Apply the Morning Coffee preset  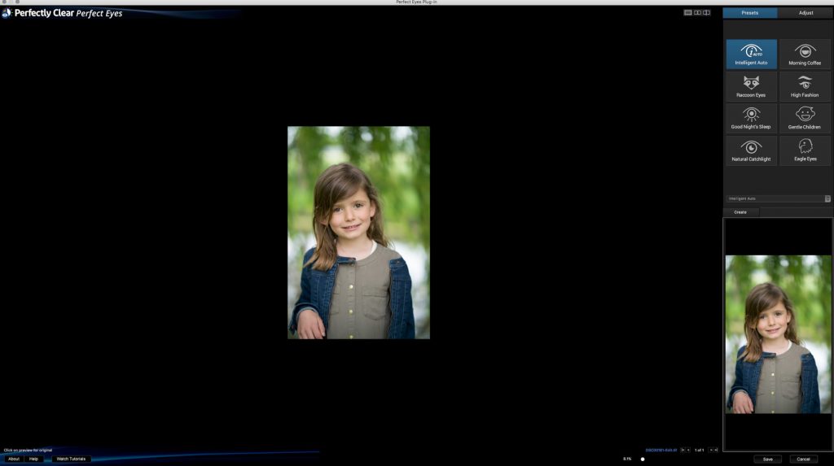805,54
